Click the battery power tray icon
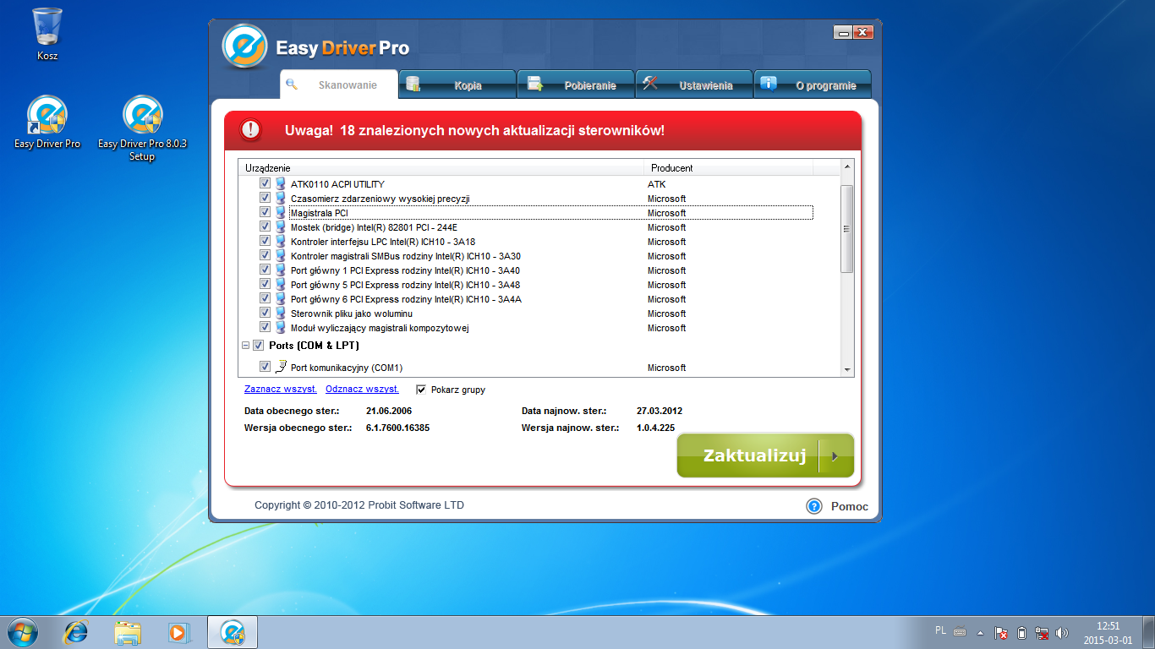1155x649 pixels. pos(1021,632)
